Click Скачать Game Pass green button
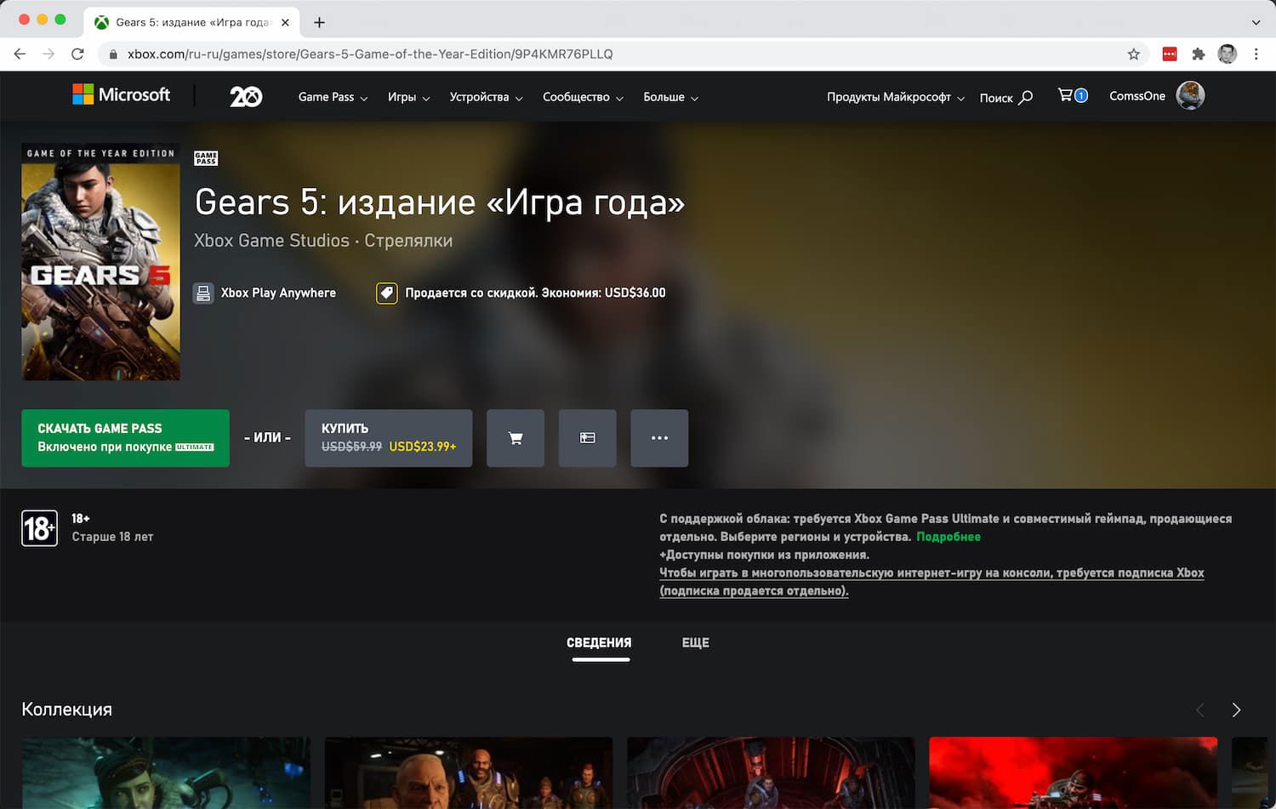The width and height of the screenshot is (1276, 809). (x=125, y=438)
